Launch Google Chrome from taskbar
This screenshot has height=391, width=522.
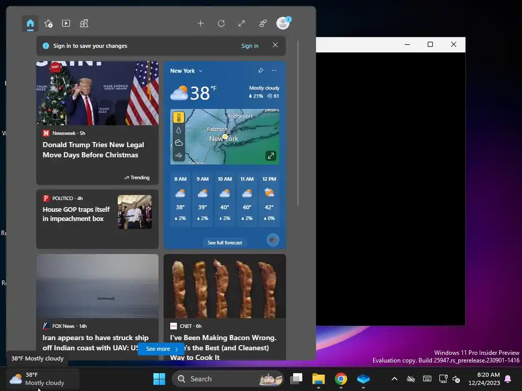(x=341, y=379)
